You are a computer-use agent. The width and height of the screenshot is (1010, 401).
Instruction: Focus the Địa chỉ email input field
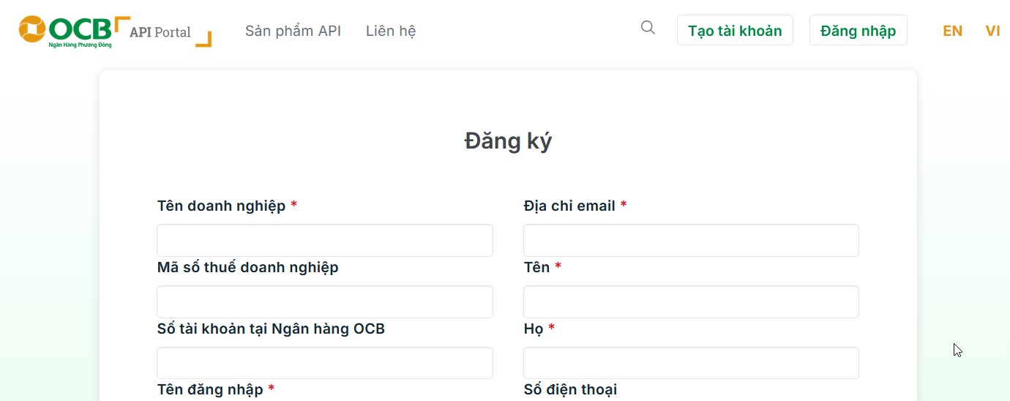pyautogui.click(x=691, y=240)
